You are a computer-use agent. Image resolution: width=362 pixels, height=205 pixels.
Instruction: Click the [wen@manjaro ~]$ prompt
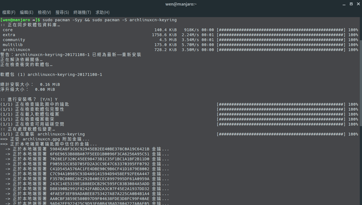click(20, 20)
